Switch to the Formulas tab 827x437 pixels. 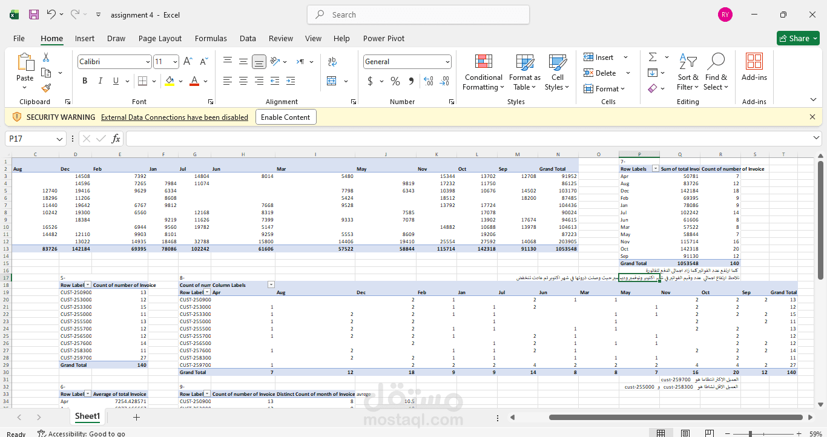click(211, 38)
